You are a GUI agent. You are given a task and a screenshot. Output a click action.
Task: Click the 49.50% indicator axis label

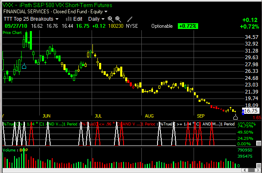(x=245, y=132)
